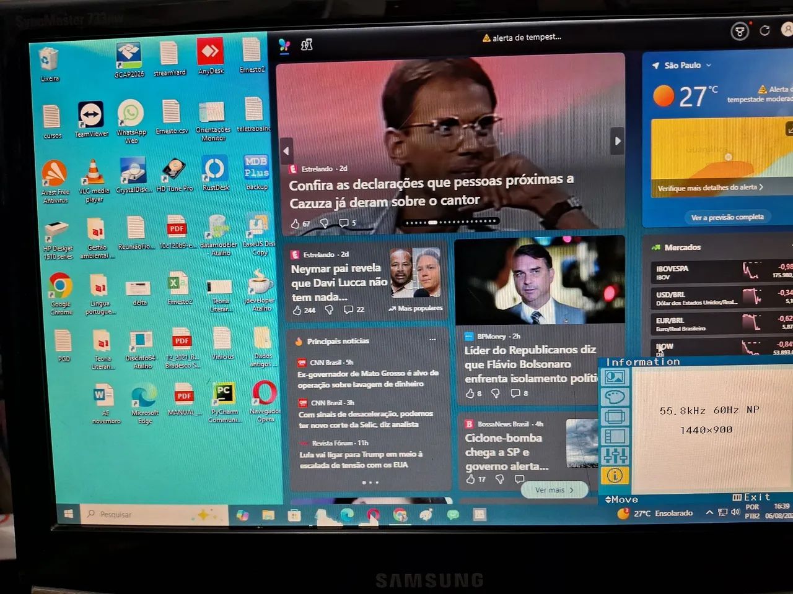
Task: Open Verifique mais detalhes do alerta link
Action: pyautogui.click(x=710, y=187)
